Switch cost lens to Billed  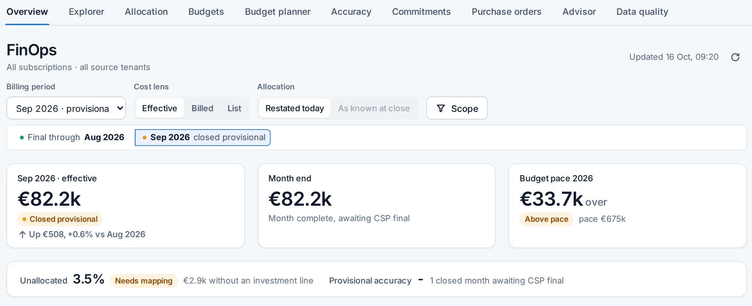click(202, 108)
